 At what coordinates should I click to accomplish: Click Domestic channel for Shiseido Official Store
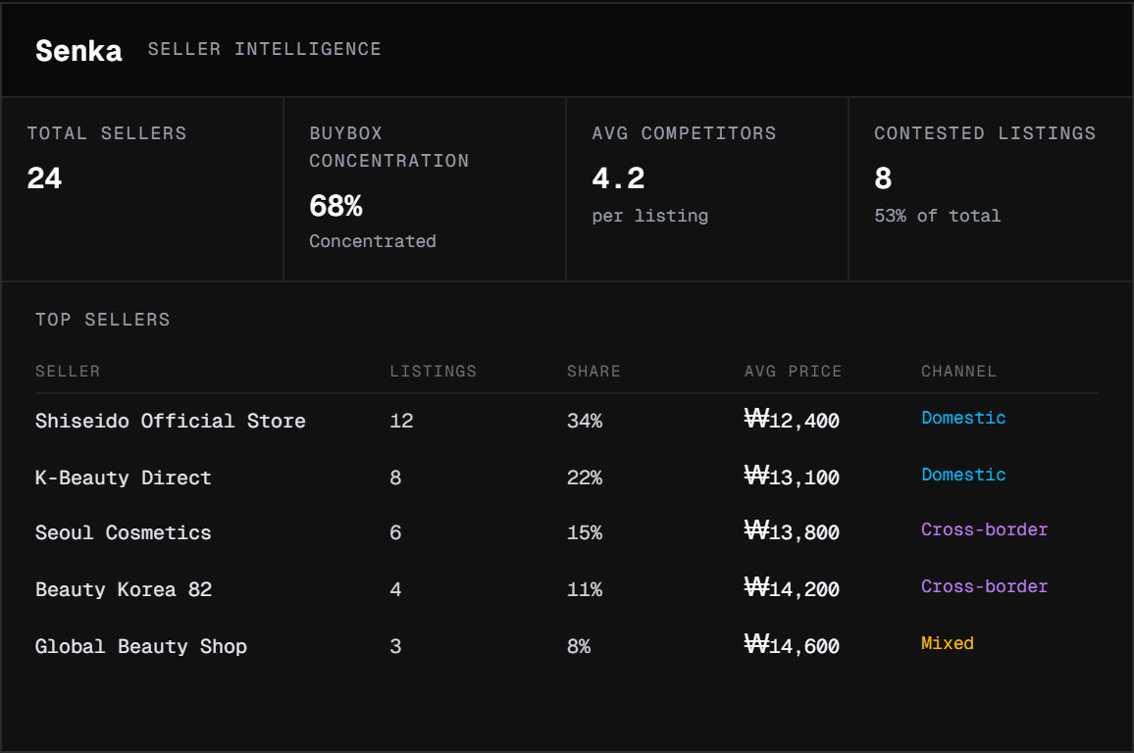point(963,418)
